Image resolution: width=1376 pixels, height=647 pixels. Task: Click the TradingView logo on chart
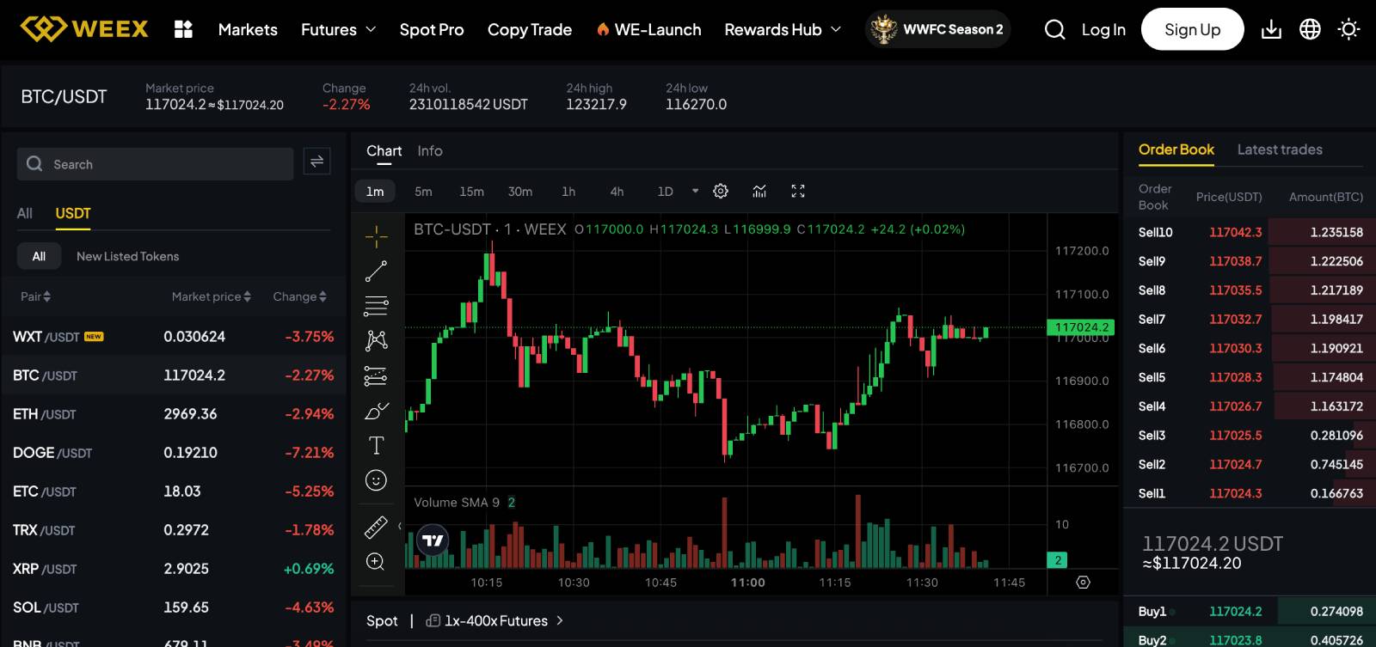[433, 540]
